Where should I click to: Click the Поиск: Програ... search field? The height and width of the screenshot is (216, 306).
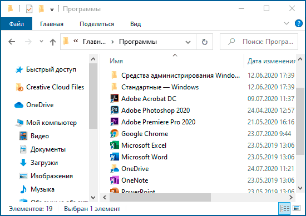pyautogui.click(x=259, y=42)
